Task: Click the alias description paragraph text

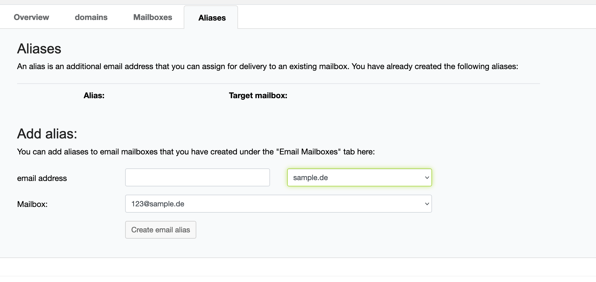Action: pos(267,67)
